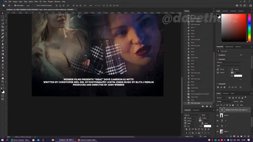Open Dove Cameron browser window from taskbar

coord(20,140)
